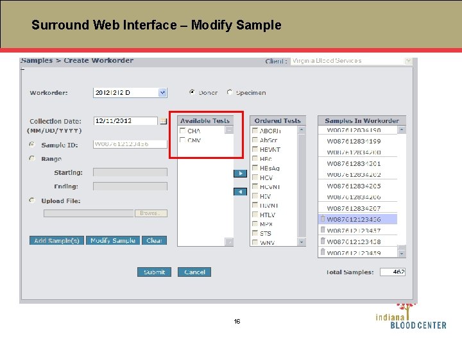Image resolution: width=462 pixels, height=346 pixels.
Task: Delete sample W087612123457 via its trash icon
Action: pyautogui.click(x=323, y=230)
